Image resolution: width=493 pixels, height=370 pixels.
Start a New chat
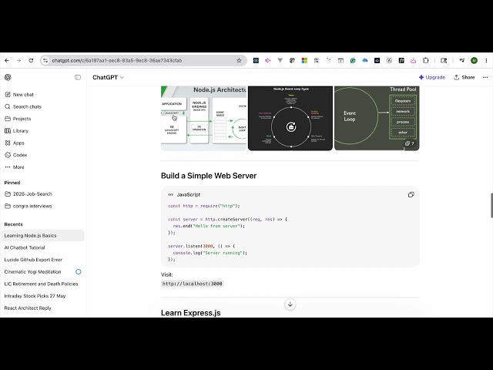19,94
